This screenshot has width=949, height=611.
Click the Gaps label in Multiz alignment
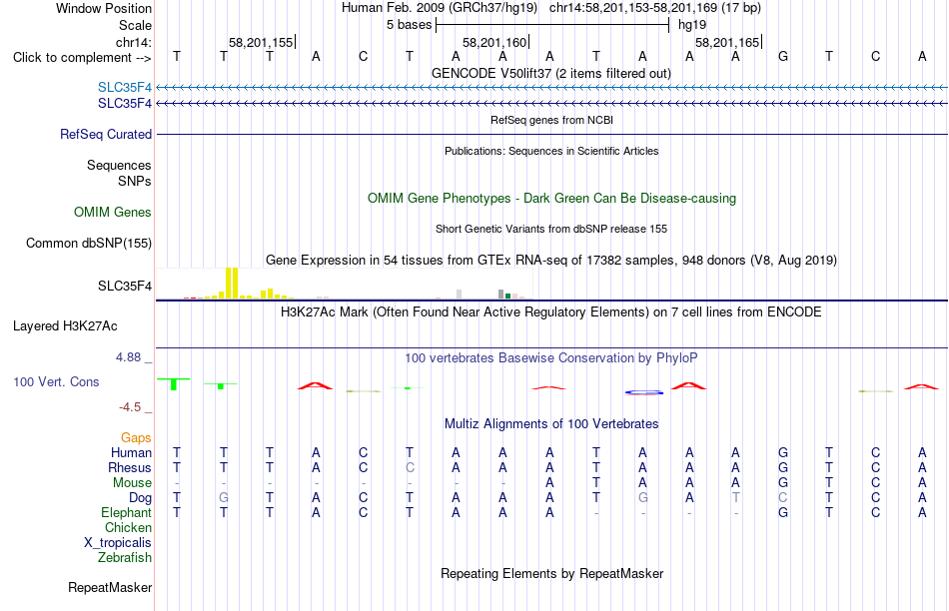[136, 437]
